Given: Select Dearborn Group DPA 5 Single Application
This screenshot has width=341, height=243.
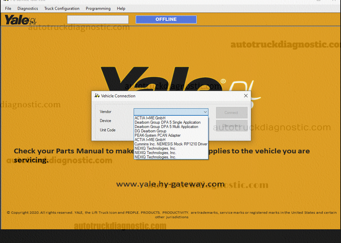Looking at the screenshot, I should pos(171,122).
